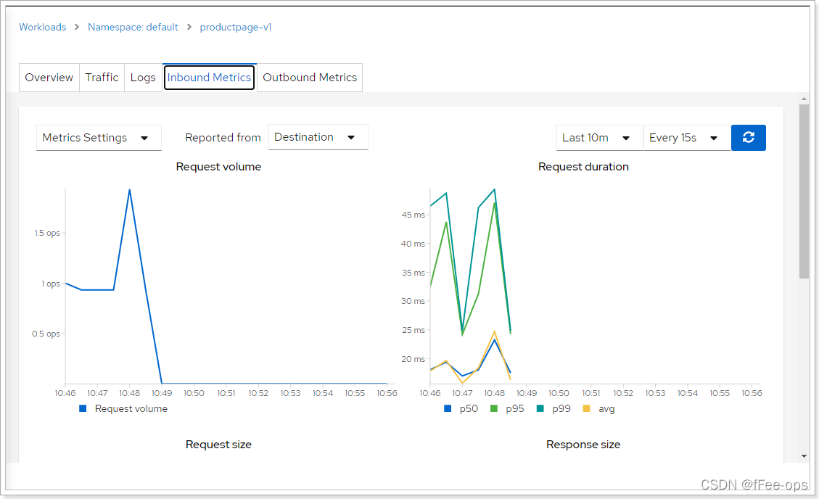819x499 pixels.
Task: Open the Workloads breadcrumb link
Action: tap(43, 27)
